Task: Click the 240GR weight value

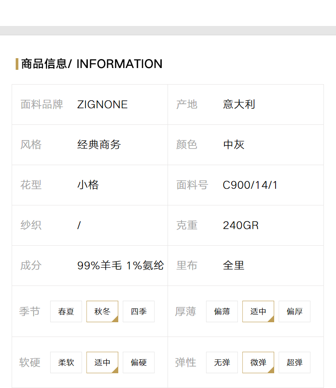Action: 241,226
